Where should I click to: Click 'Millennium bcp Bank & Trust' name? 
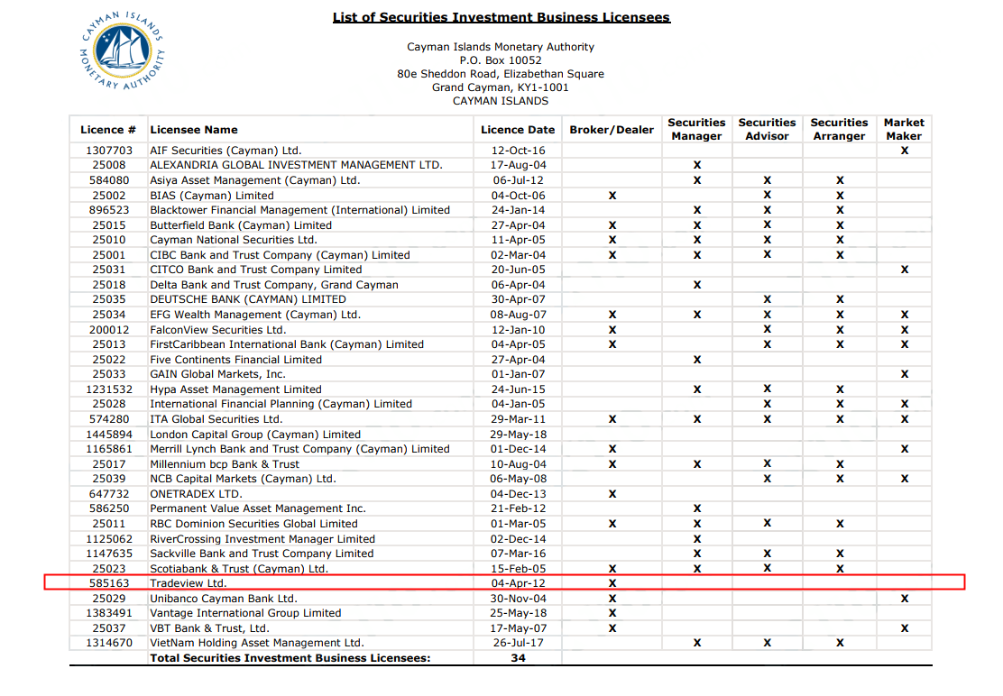pyautogui.click(x=225, y=464)
